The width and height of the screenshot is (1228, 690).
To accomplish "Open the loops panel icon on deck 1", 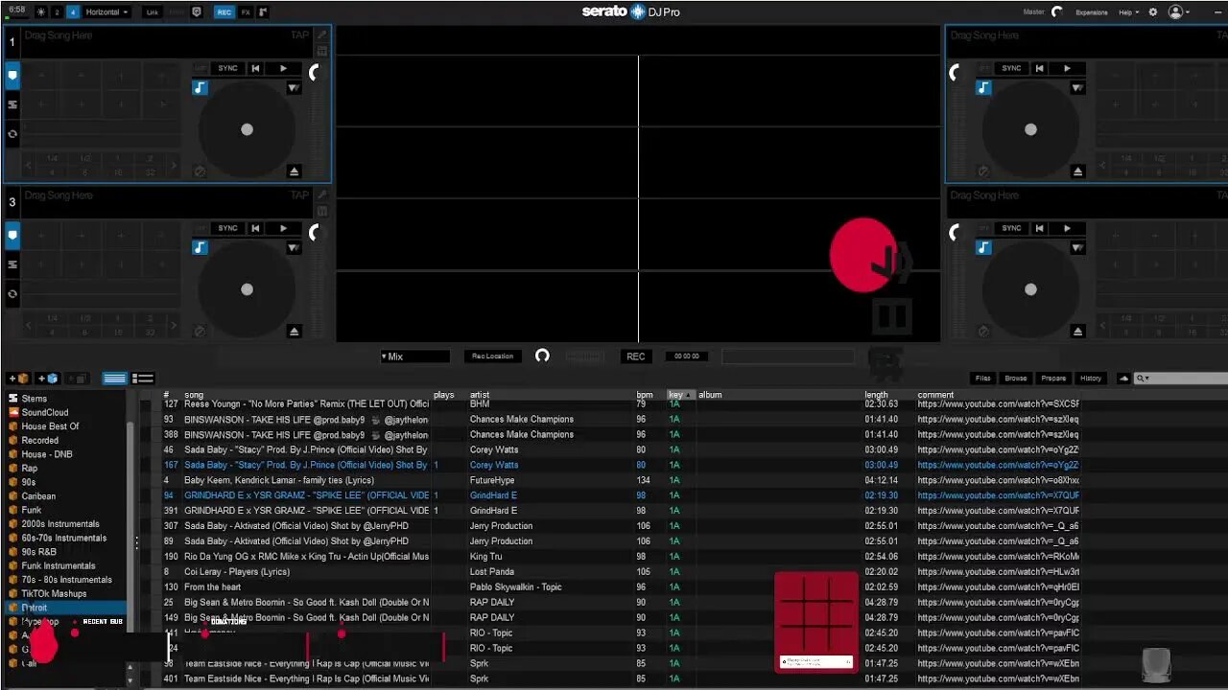I will point(12,104).
